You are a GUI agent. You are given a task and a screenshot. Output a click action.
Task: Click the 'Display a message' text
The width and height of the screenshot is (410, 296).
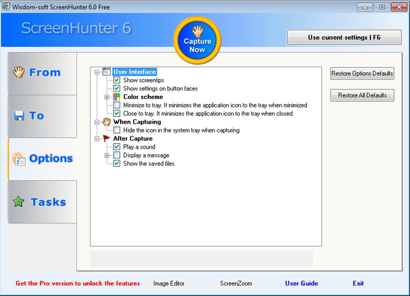[x=146, y=155]
